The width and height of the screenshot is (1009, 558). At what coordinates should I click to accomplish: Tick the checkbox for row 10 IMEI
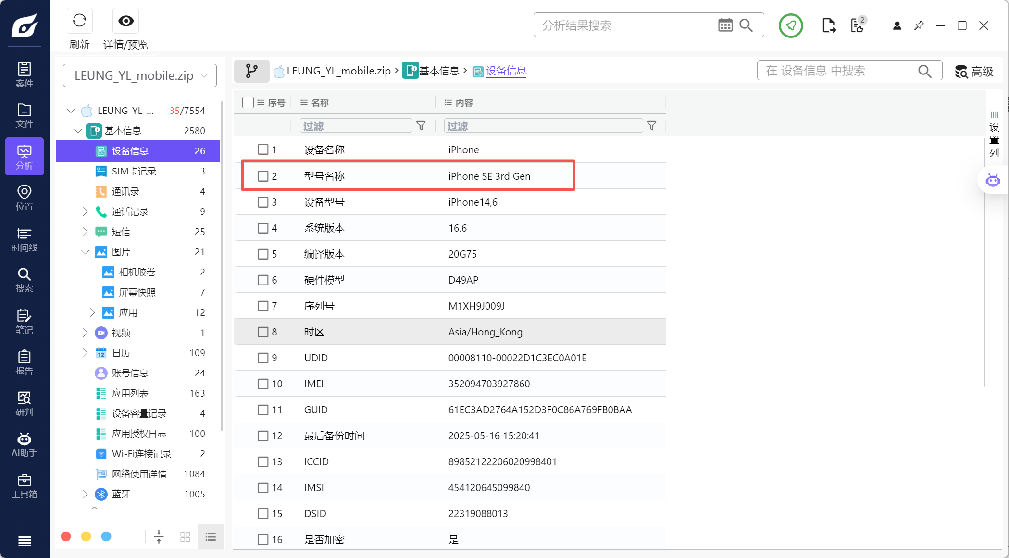pyautogui.click(x=263, y=384)
